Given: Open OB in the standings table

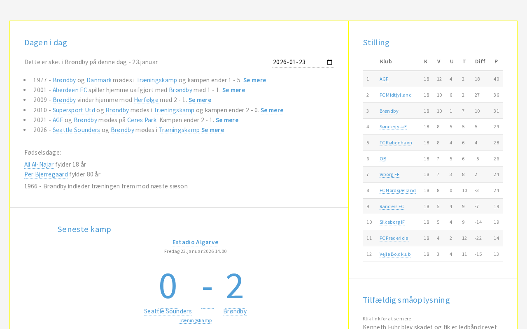Looking at the screenshot, I should pyautogui.click(x=383, y=159).
